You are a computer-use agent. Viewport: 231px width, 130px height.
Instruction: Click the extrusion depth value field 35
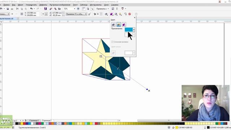point(98,14)
